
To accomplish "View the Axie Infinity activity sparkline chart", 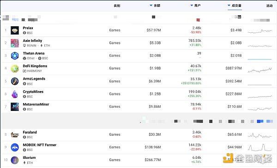I will tap(259, 46).
